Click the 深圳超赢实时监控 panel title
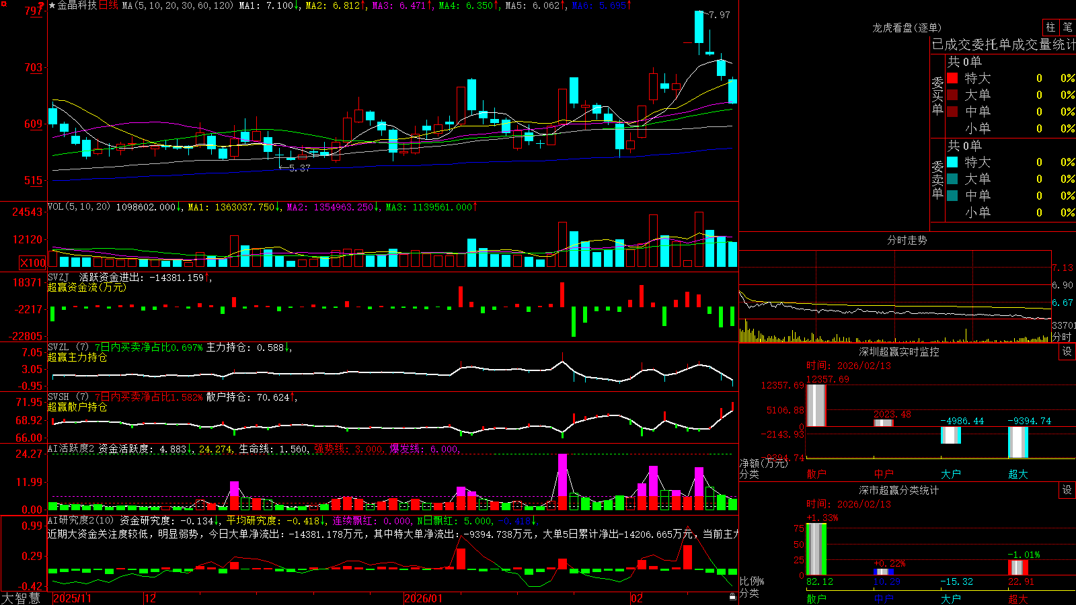Viewport: 1076px width, 605px height. (898, 352)
